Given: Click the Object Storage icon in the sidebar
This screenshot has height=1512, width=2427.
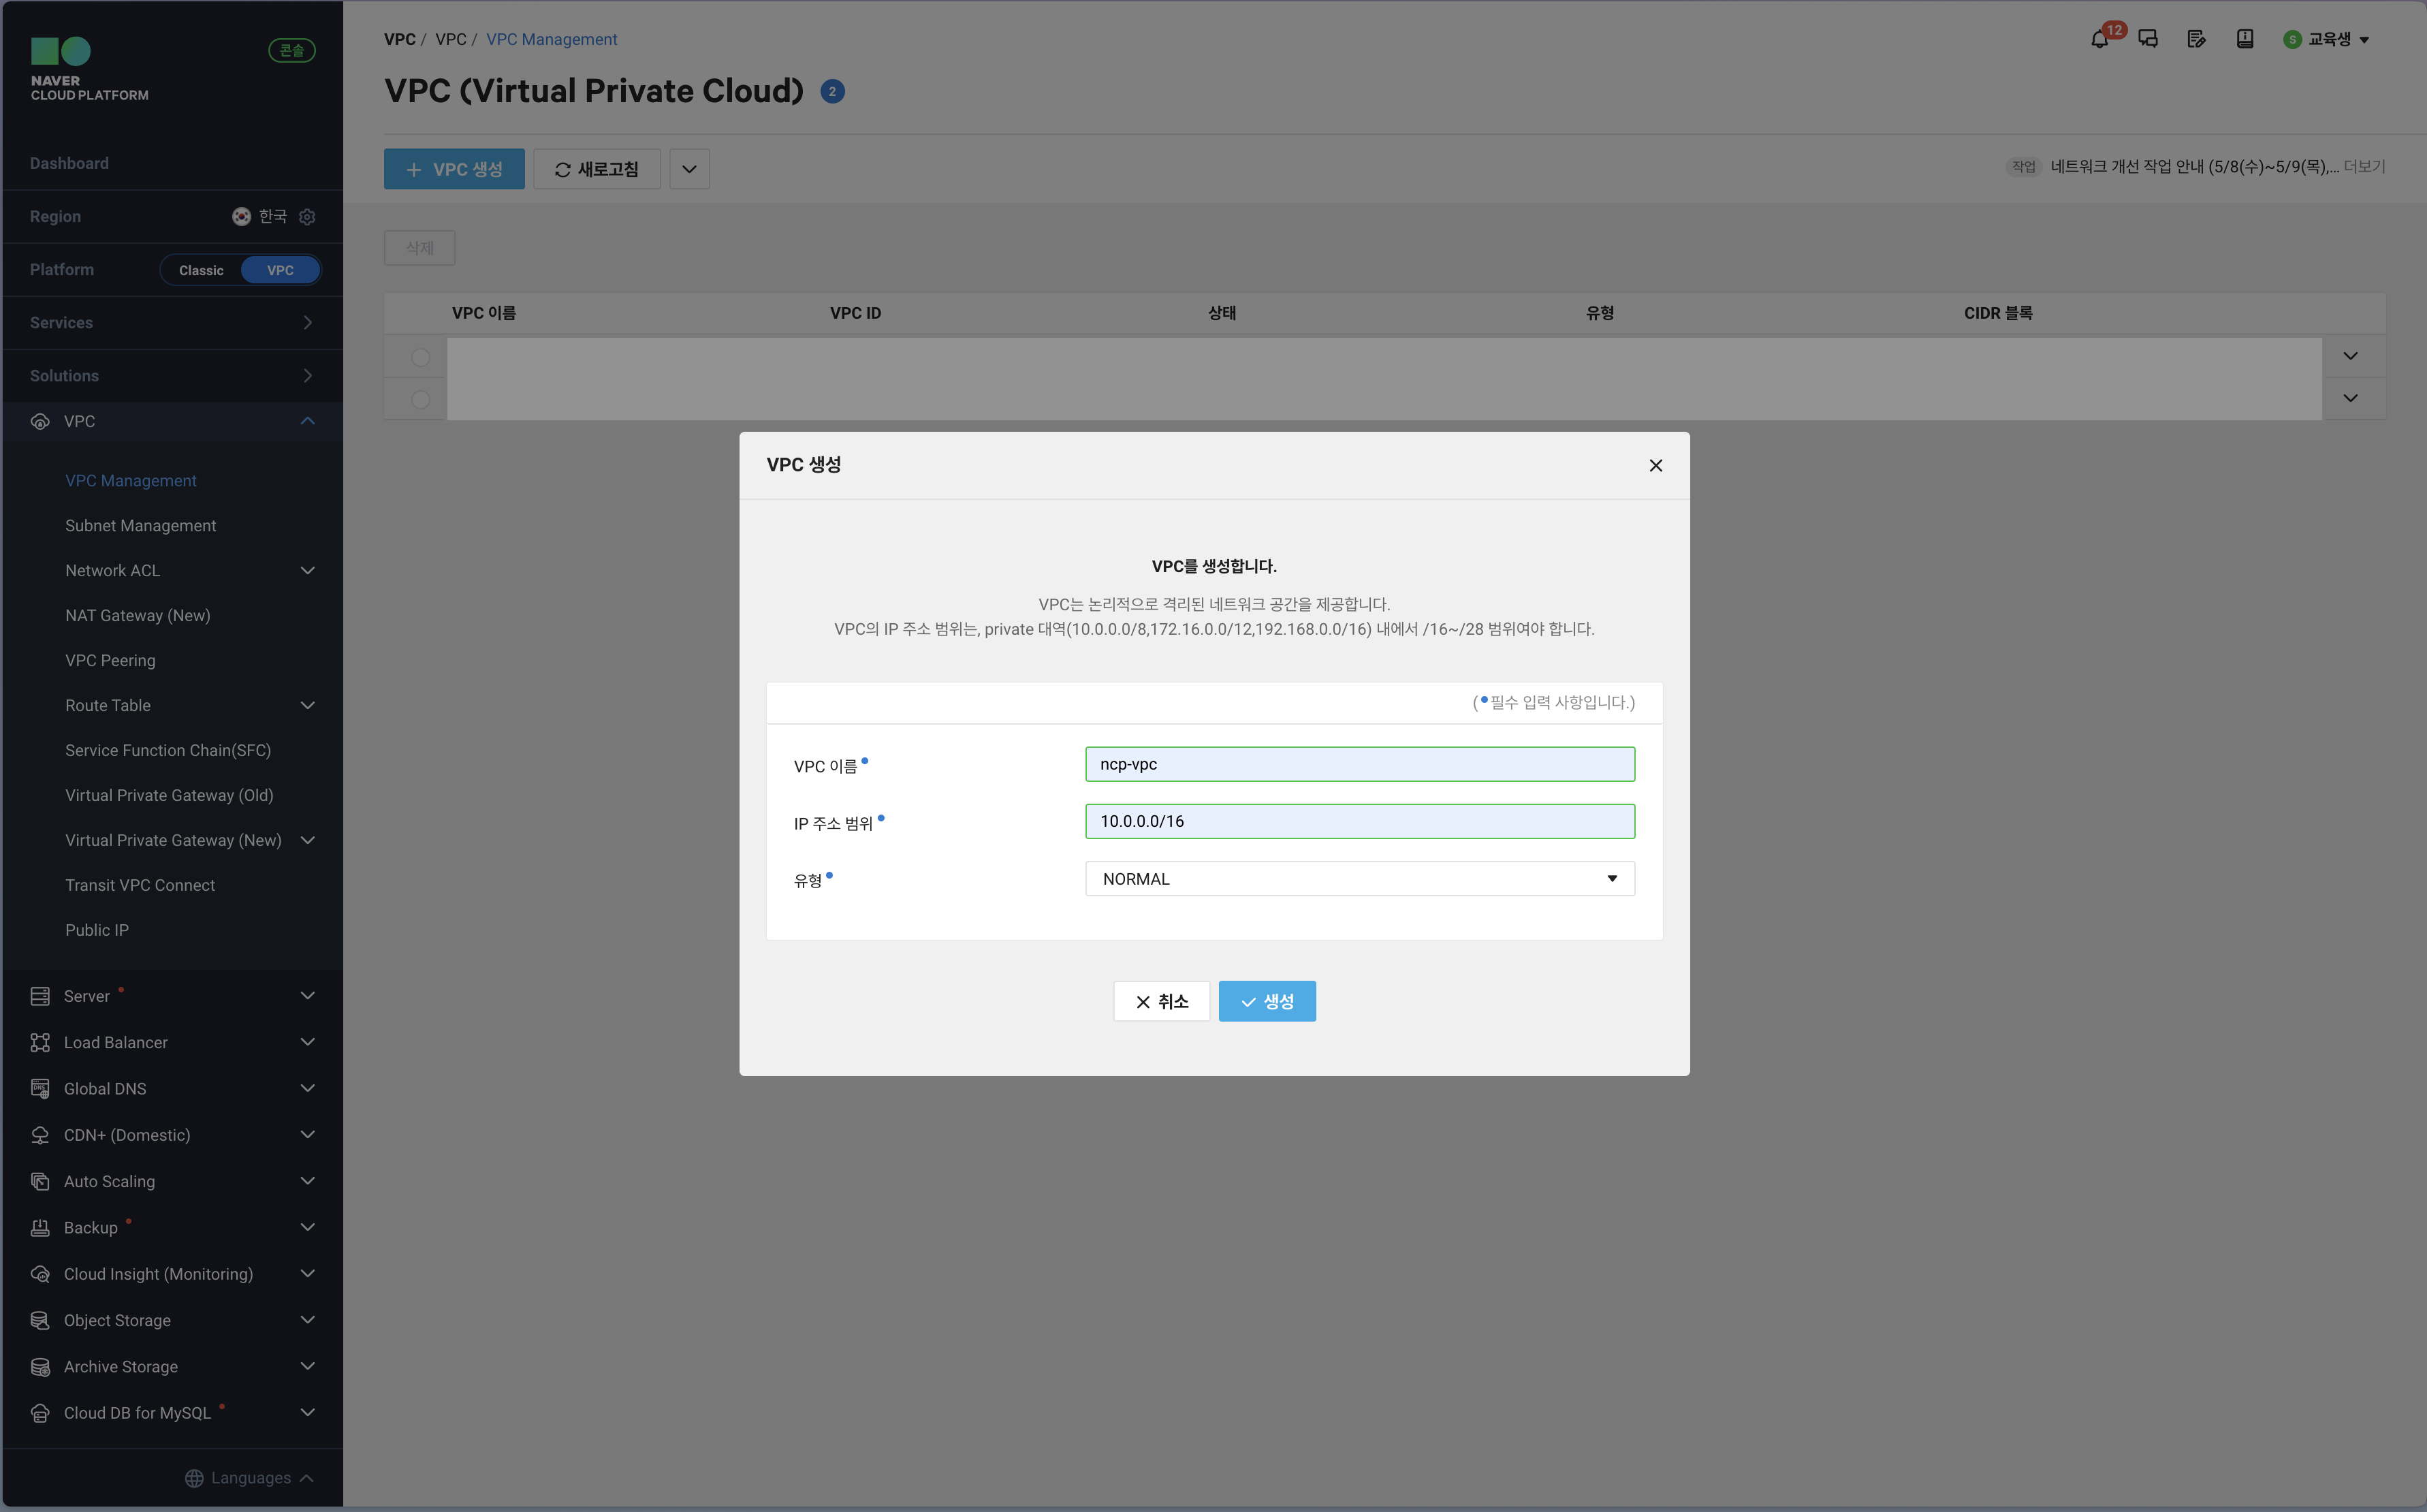Looking at the screenshot, I should pos(40,1320).
